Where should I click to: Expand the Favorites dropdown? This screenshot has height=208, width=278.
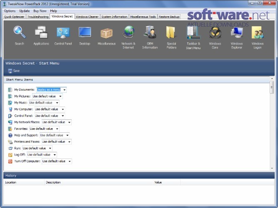pos(57,129)
